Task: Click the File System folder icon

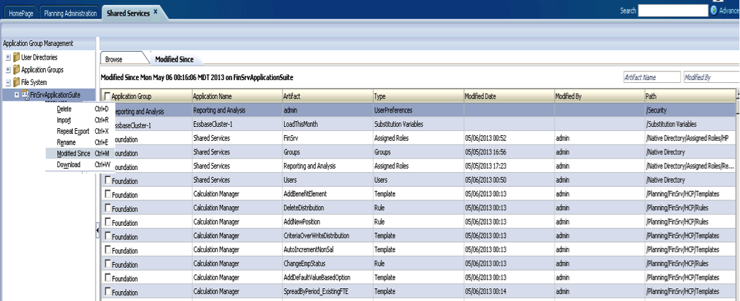Action: coord(16,82)
